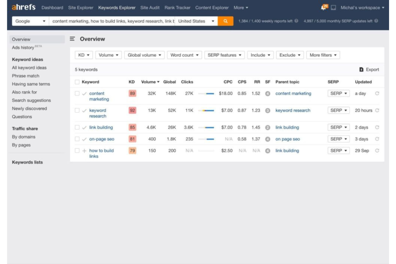
Task: Click the SF badge for keyword research
Action: [268, 110]
